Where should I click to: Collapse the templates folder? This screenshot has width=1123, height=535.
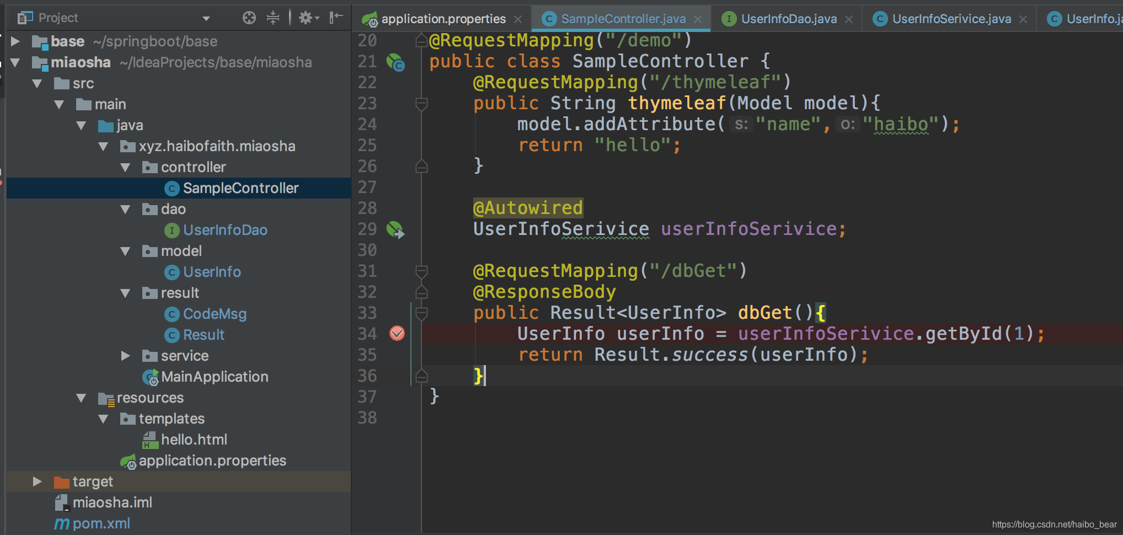(104, 419)
